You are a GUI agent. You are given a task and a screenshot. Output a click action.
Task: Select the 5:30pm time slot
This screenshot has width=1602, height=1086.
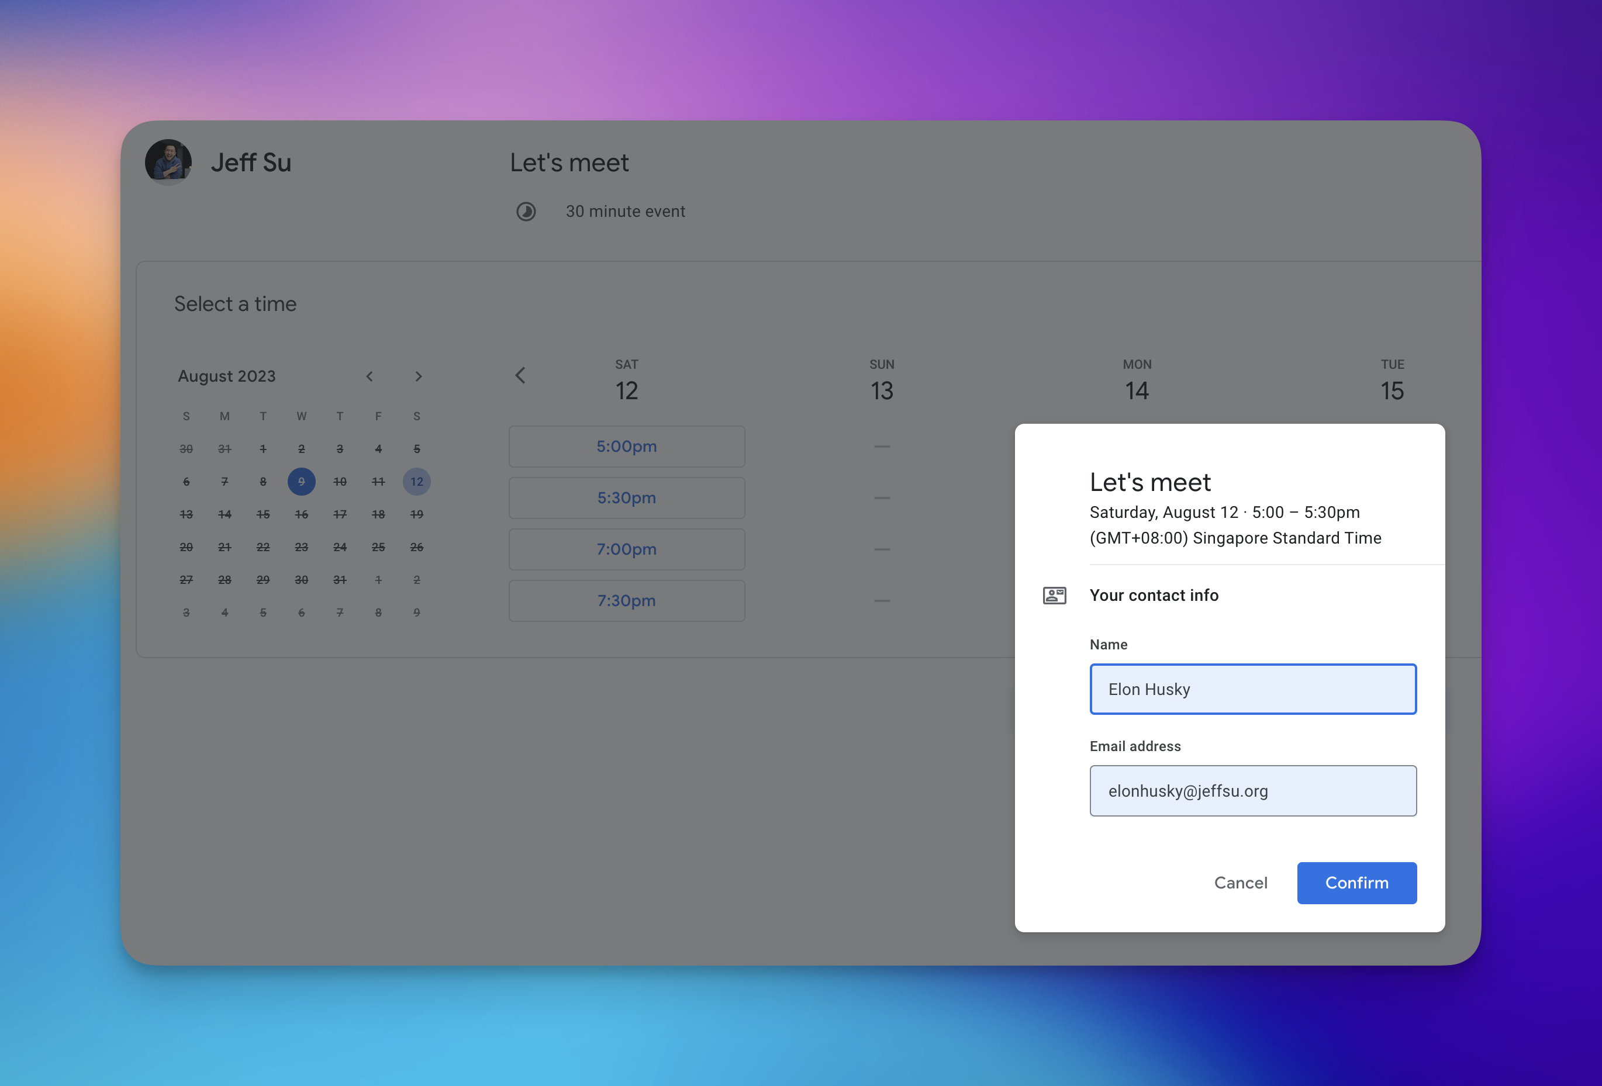tap(627, 498)
